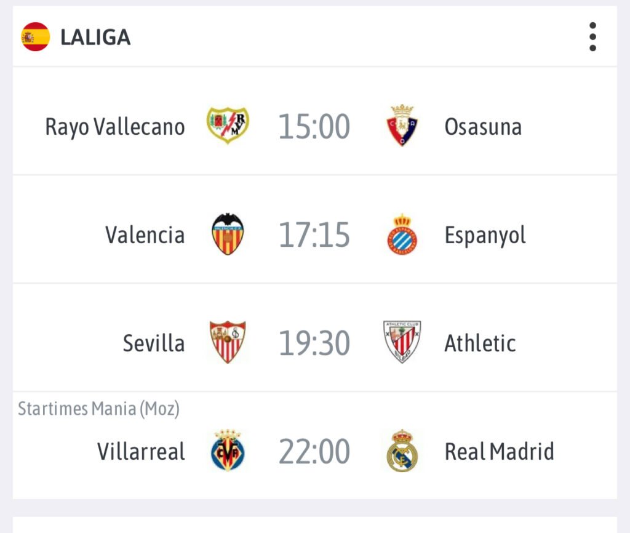
Task: Tap the 15:00 kickoff time
Action: 314,127
